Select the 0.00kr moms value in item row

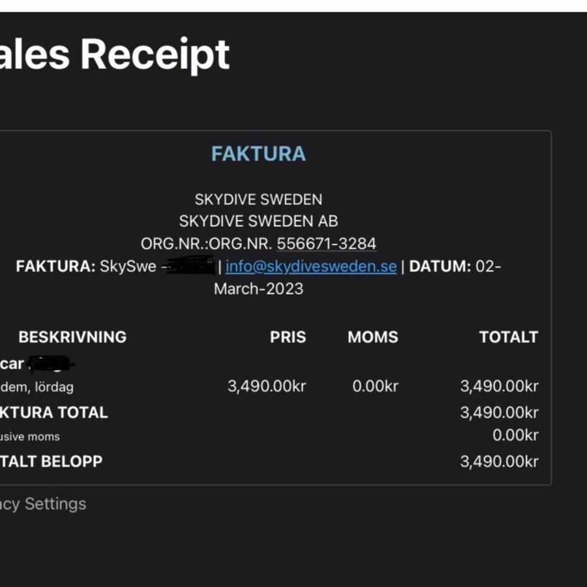click(376, 386)
